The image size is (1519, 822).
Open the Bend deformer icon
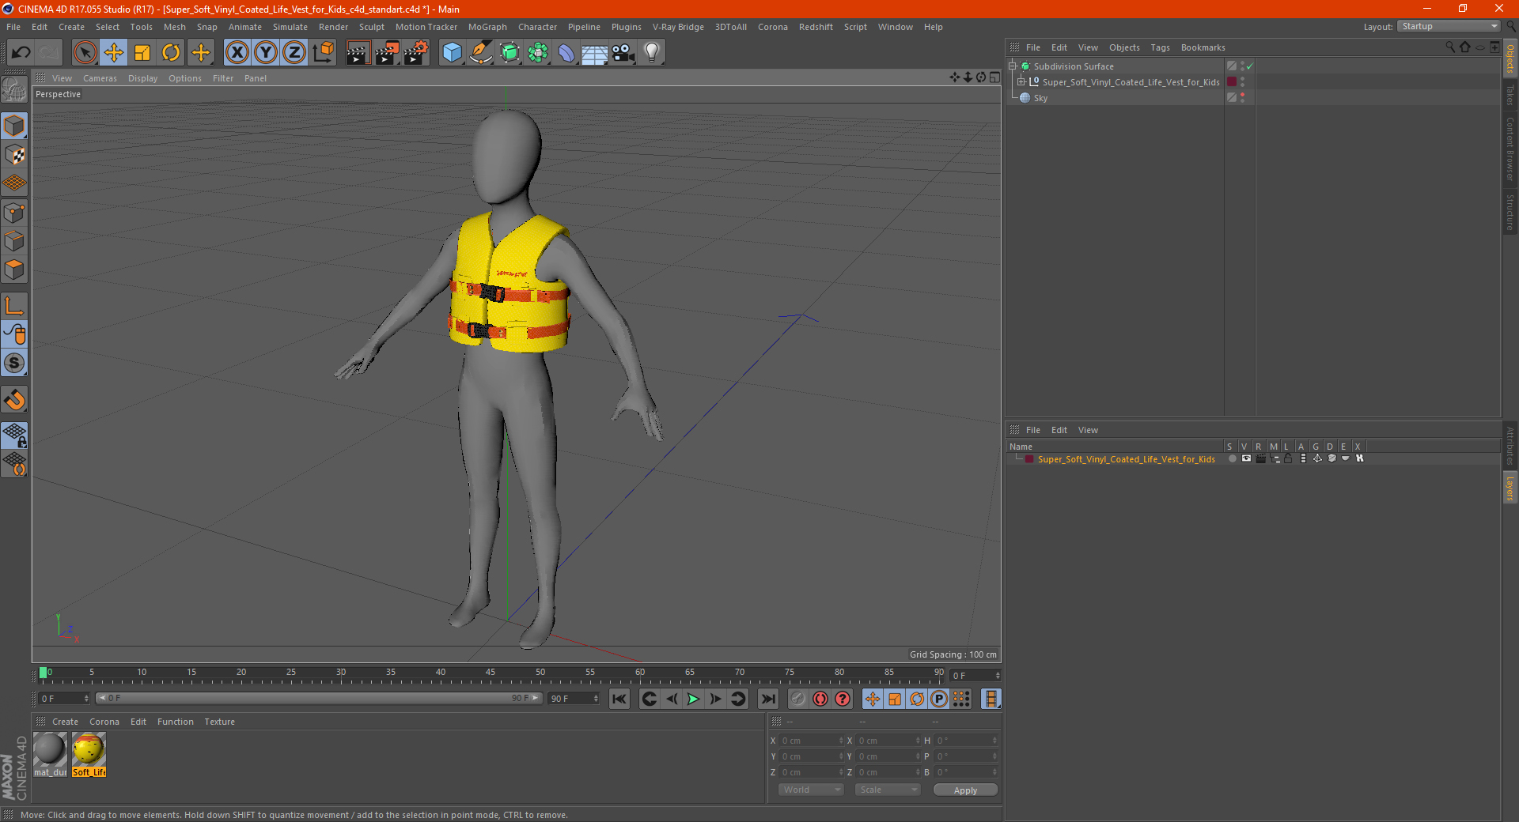tap(566, 53)
